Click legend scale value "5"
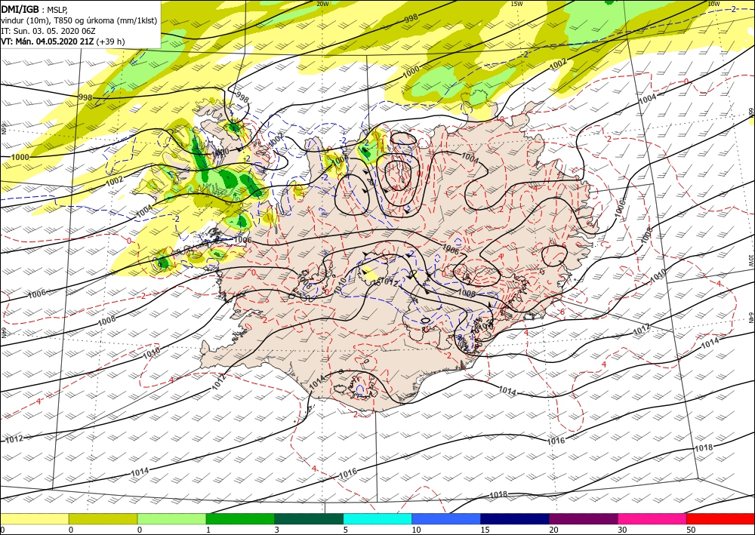Image resolution: width=755 pixels, height=535 pixels. 345,530
